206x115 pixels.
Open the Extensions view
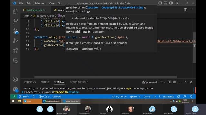(x=15, y=51)
